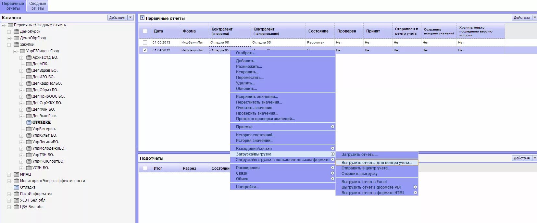Select the bold Отладка. tree item

coord(42,122)
